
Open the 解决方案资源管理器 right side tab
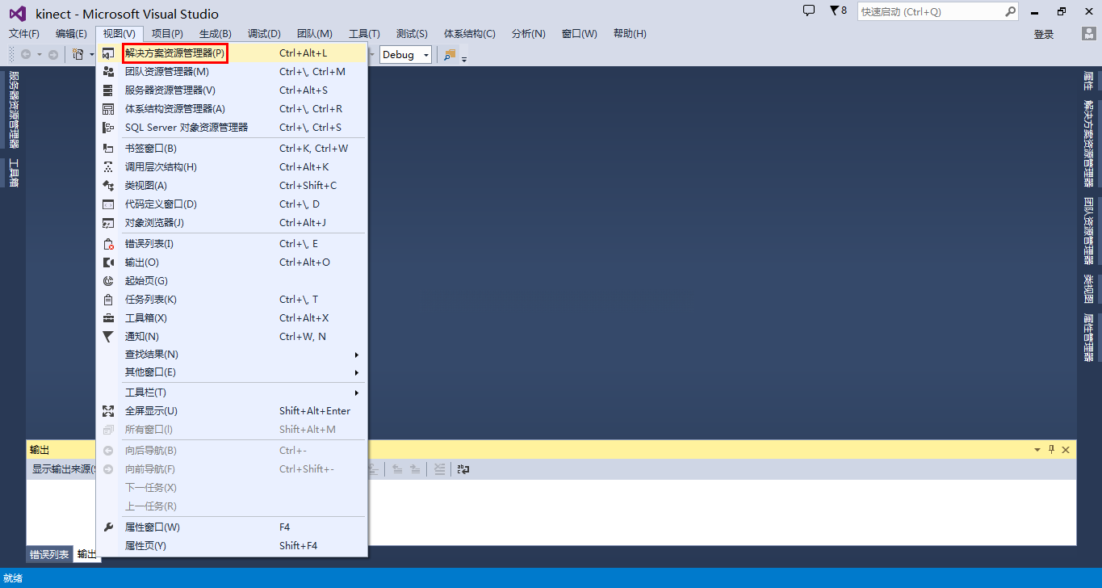point(1088,144)
